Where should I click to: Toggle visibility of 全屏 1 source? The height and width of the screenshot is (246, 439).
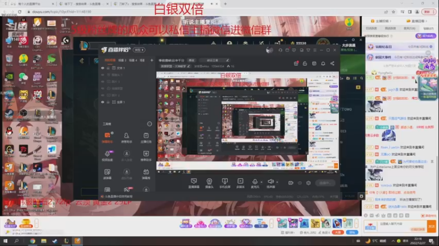pyautogui.click(x=103, y=102)
